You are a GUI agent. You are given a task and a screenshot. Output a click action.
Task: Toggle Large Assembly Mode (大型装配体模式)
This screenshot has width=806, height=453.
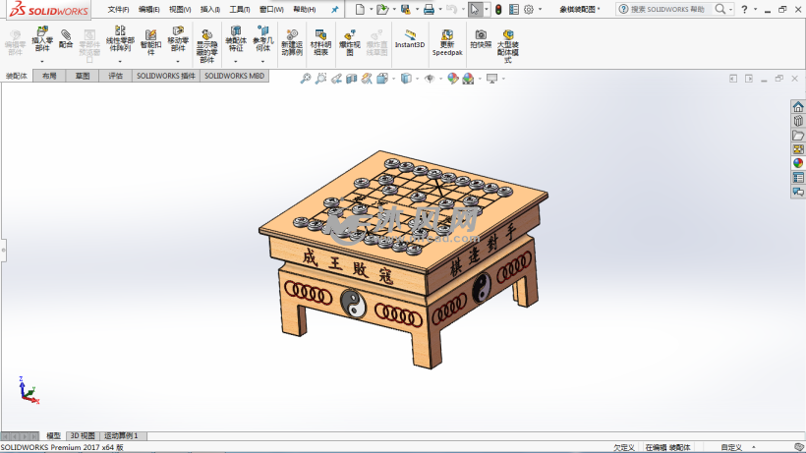[x=508, y=46]
